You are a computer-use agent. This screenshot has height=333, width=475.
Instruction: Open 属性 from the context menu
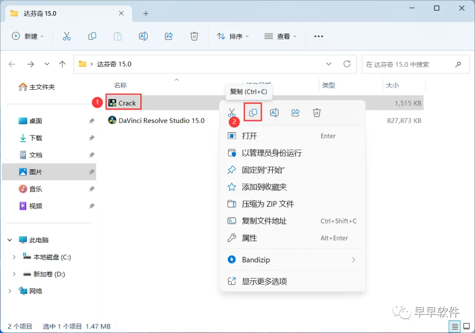(x=292, y=238)
